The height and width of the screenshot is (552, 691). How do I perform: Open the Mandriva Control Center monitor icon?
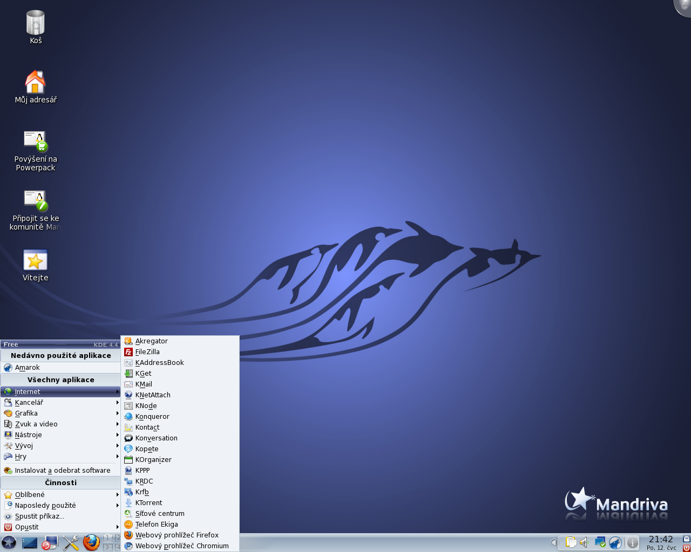point(50,542)
